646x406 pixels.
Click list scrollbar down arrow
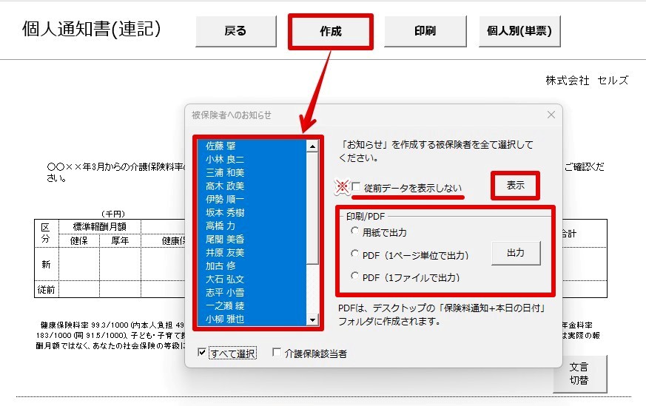tap(312, 320)
